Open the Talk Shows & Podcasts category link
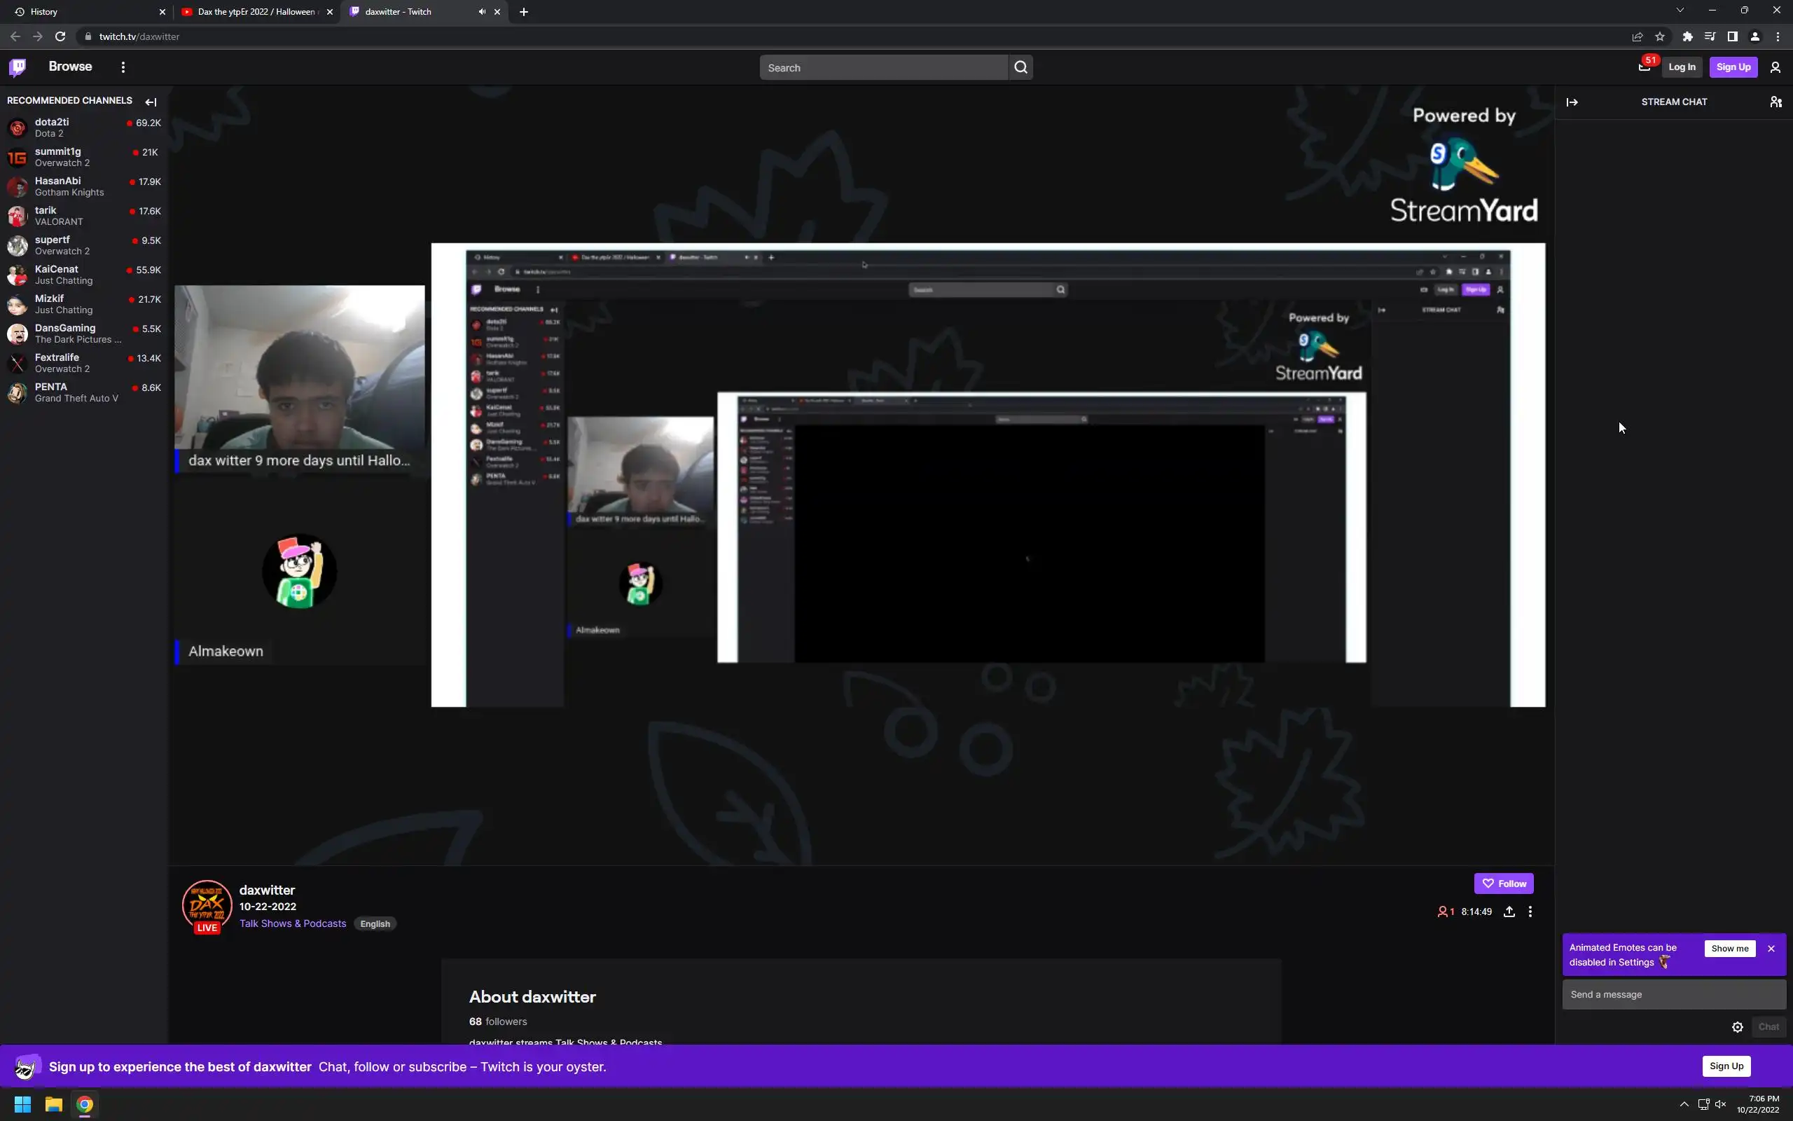Viewport: 1793px width, 1121px height. pyautogui.click(x=293, y=923)
